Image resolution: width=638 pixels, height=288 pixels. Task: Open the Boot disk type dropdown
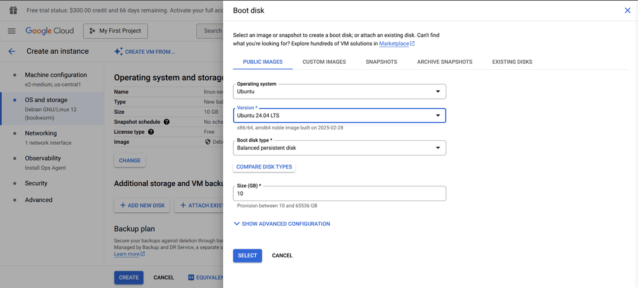339,148
